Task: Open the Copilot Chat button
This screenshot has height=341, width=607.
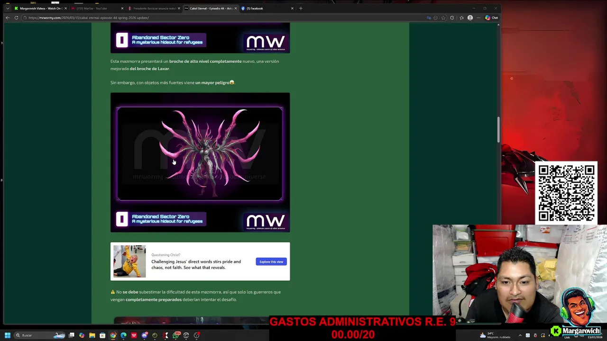Action: coord(491,18)
